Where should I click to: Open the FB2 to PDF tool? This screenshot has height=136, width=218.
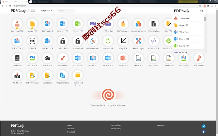[x=17, y=60]
